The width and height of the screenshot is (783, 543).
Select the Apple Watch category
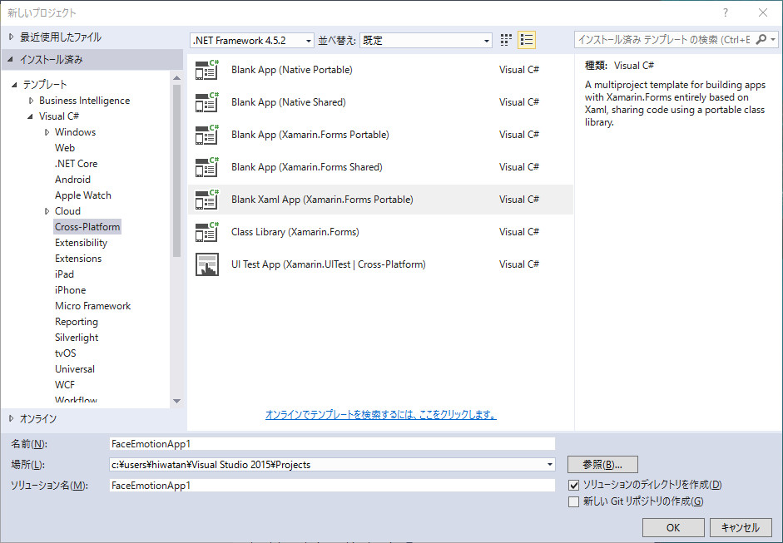click(x=83, y=195)
